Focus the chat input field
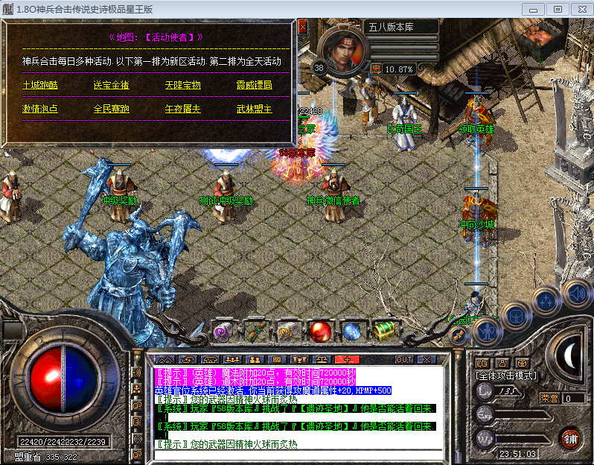Screen dimensions: 594x465 point(298,455)
